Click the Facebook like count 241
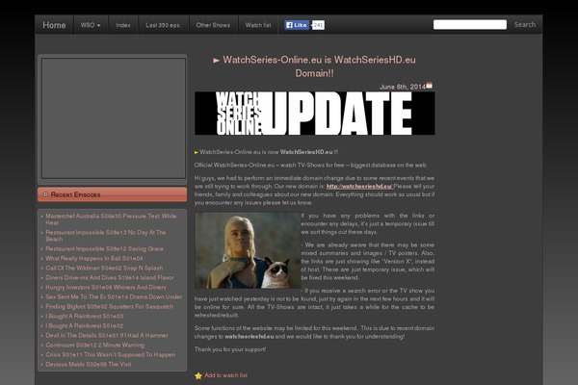 tap(319, 25)
